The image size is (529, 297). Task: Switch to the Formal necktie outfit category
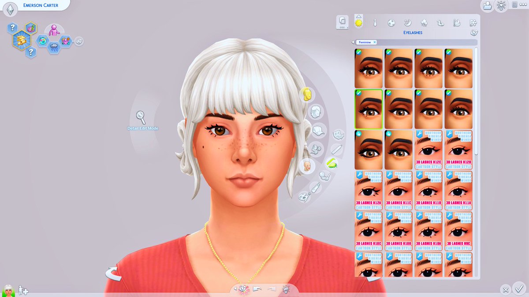[x=375, y=23]
